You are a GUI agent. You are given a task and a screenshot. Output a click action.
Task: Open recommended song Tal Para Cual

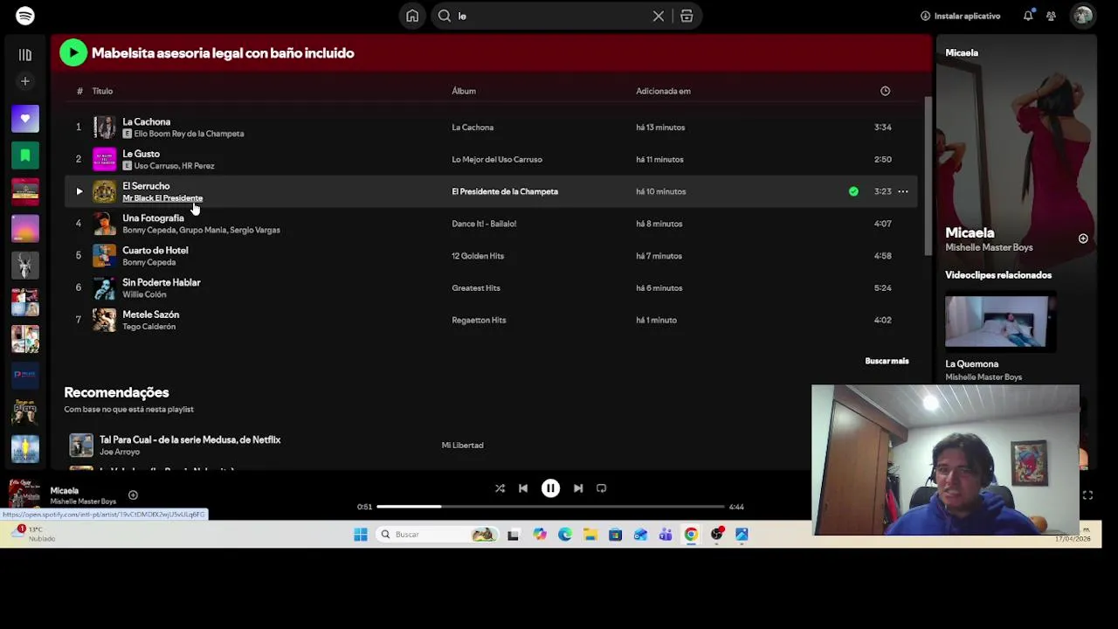click(190, 439)
